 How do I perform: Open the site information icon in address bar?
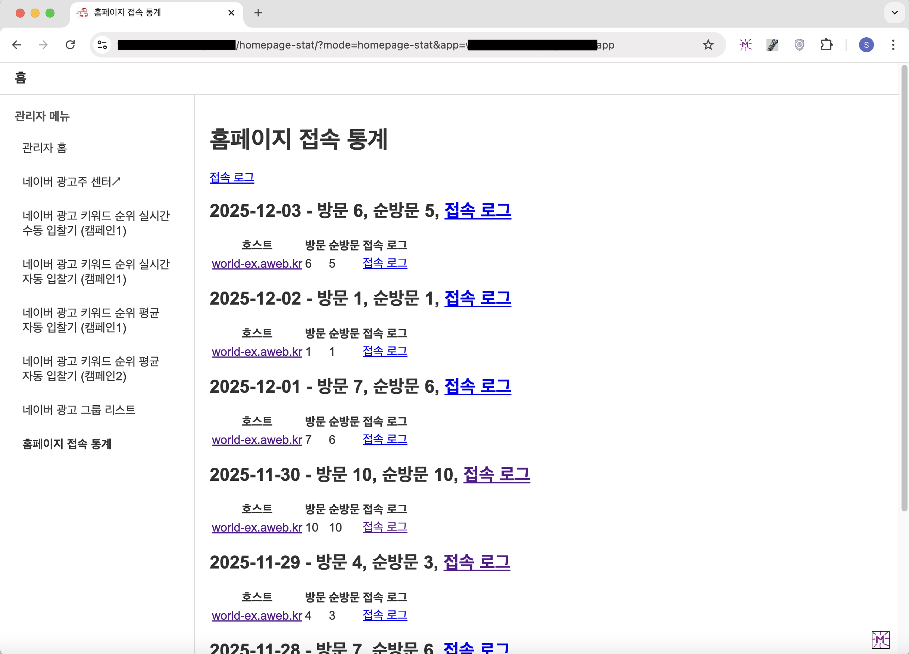pyautogui.click(x=102, y=45)
